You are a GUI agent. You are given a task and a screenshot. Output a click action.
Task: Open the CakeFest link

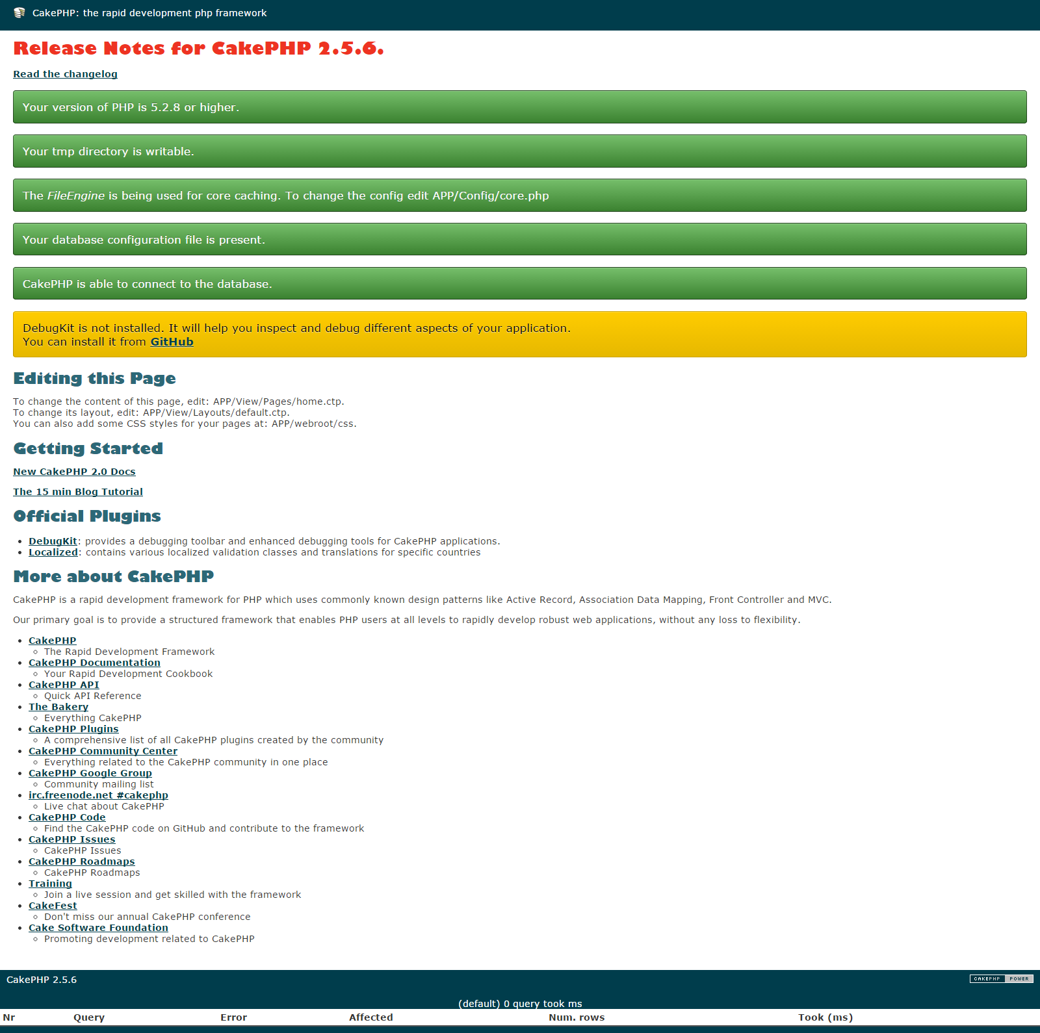tap(53, 906)
